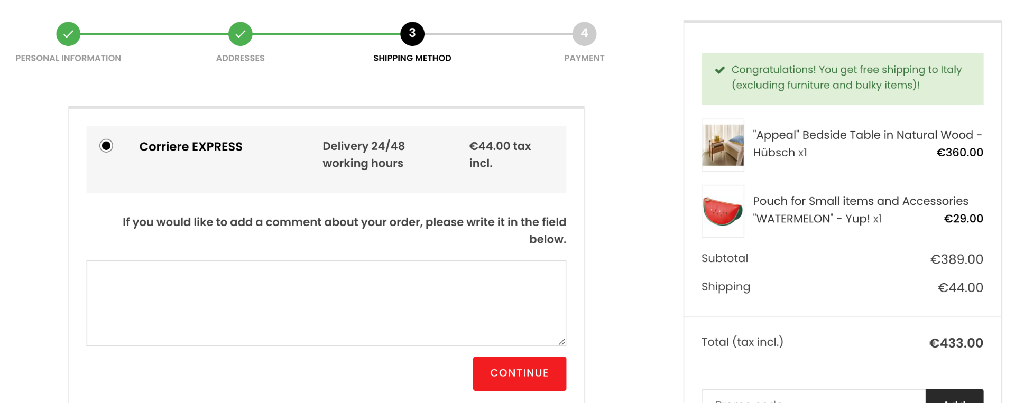Click the Bedside Table product thumbnail
The width and height of the screenshot is (1015, 403).
[x=723, y=145]
